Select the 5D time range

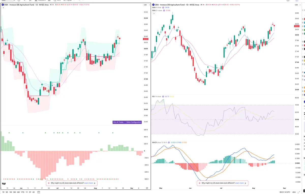[7, 192]
